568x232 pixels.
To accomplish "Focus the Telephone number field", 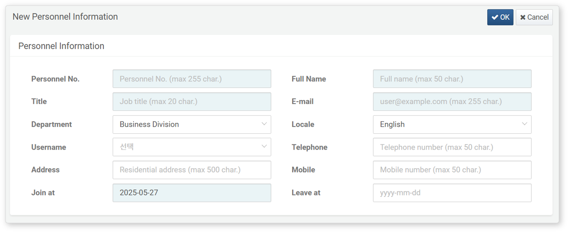I will coord(452,147).
